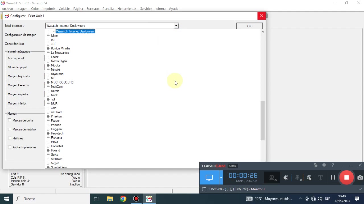Viewport: 364px width, 204px height.
Task: Open the Servidor menu
Action: pos(146,9)
